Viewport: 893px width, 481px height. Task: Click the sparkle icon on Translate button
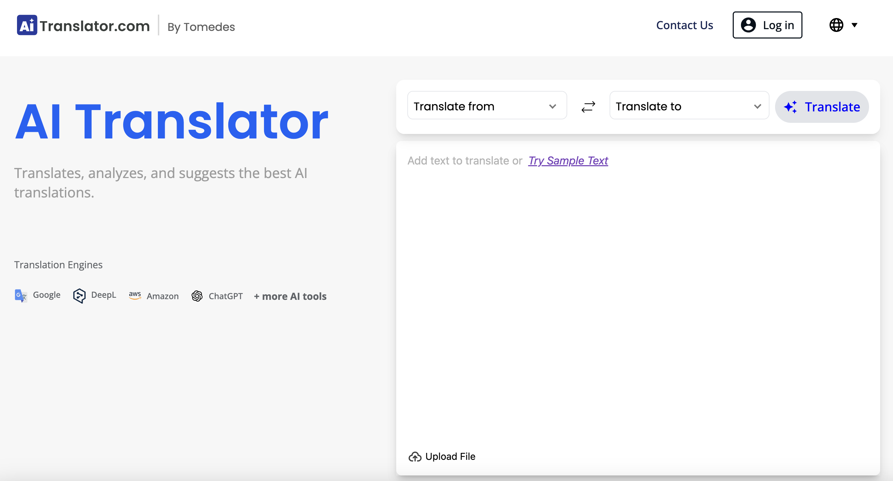coord(790,107)
